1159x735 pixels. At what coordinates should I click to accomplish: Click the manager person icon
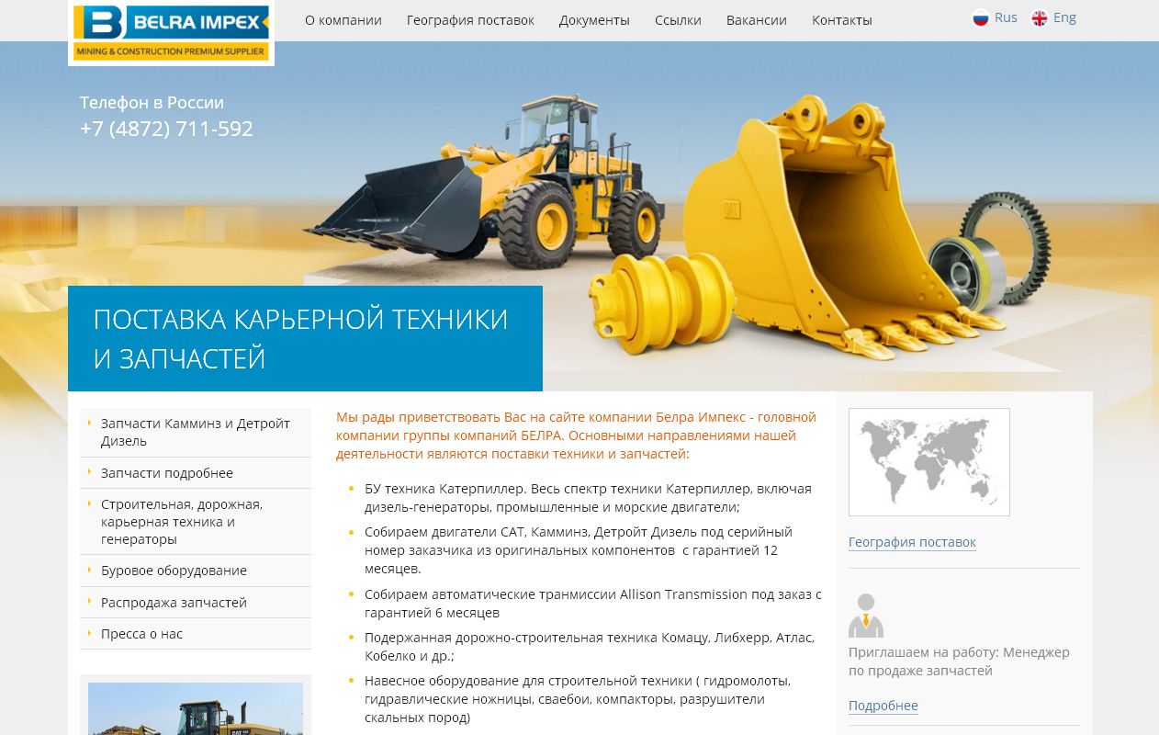[x=865, y=616]
